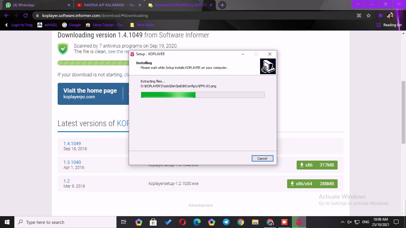This screenshot has height=228, width=406.
Task: Click the page download progress bar
Action: click(93, 63)
